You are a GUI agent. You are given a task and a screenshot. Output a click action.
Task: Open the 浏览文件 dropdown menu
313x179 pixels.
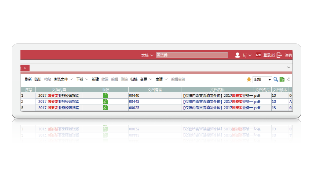point(63,79)
